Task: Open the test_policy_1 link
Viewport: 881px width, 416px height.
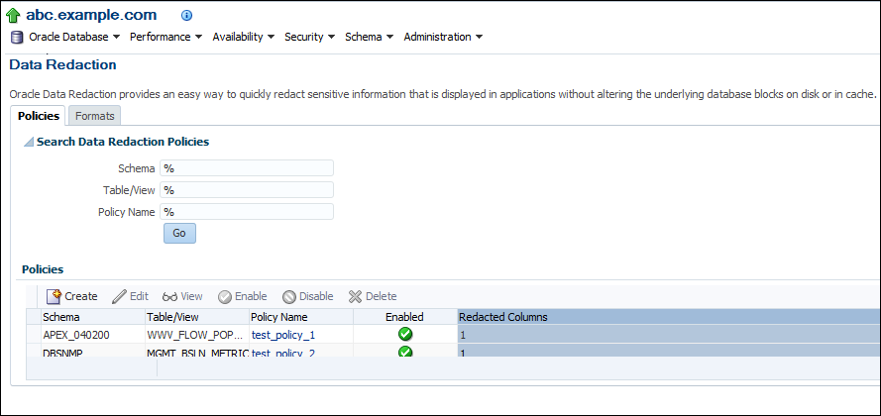Action: 283,335
